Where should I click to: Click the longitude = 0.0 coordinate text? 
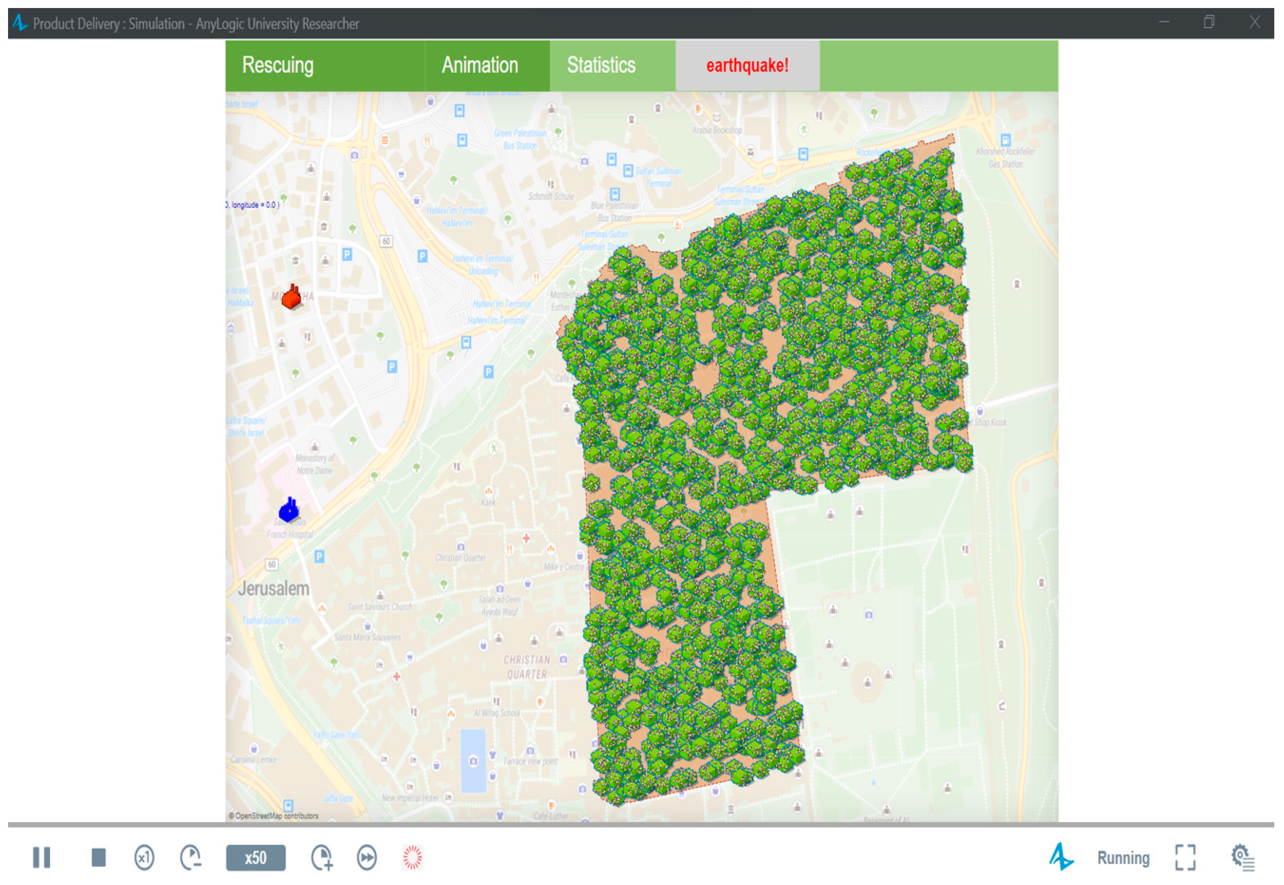coord(254,205)
